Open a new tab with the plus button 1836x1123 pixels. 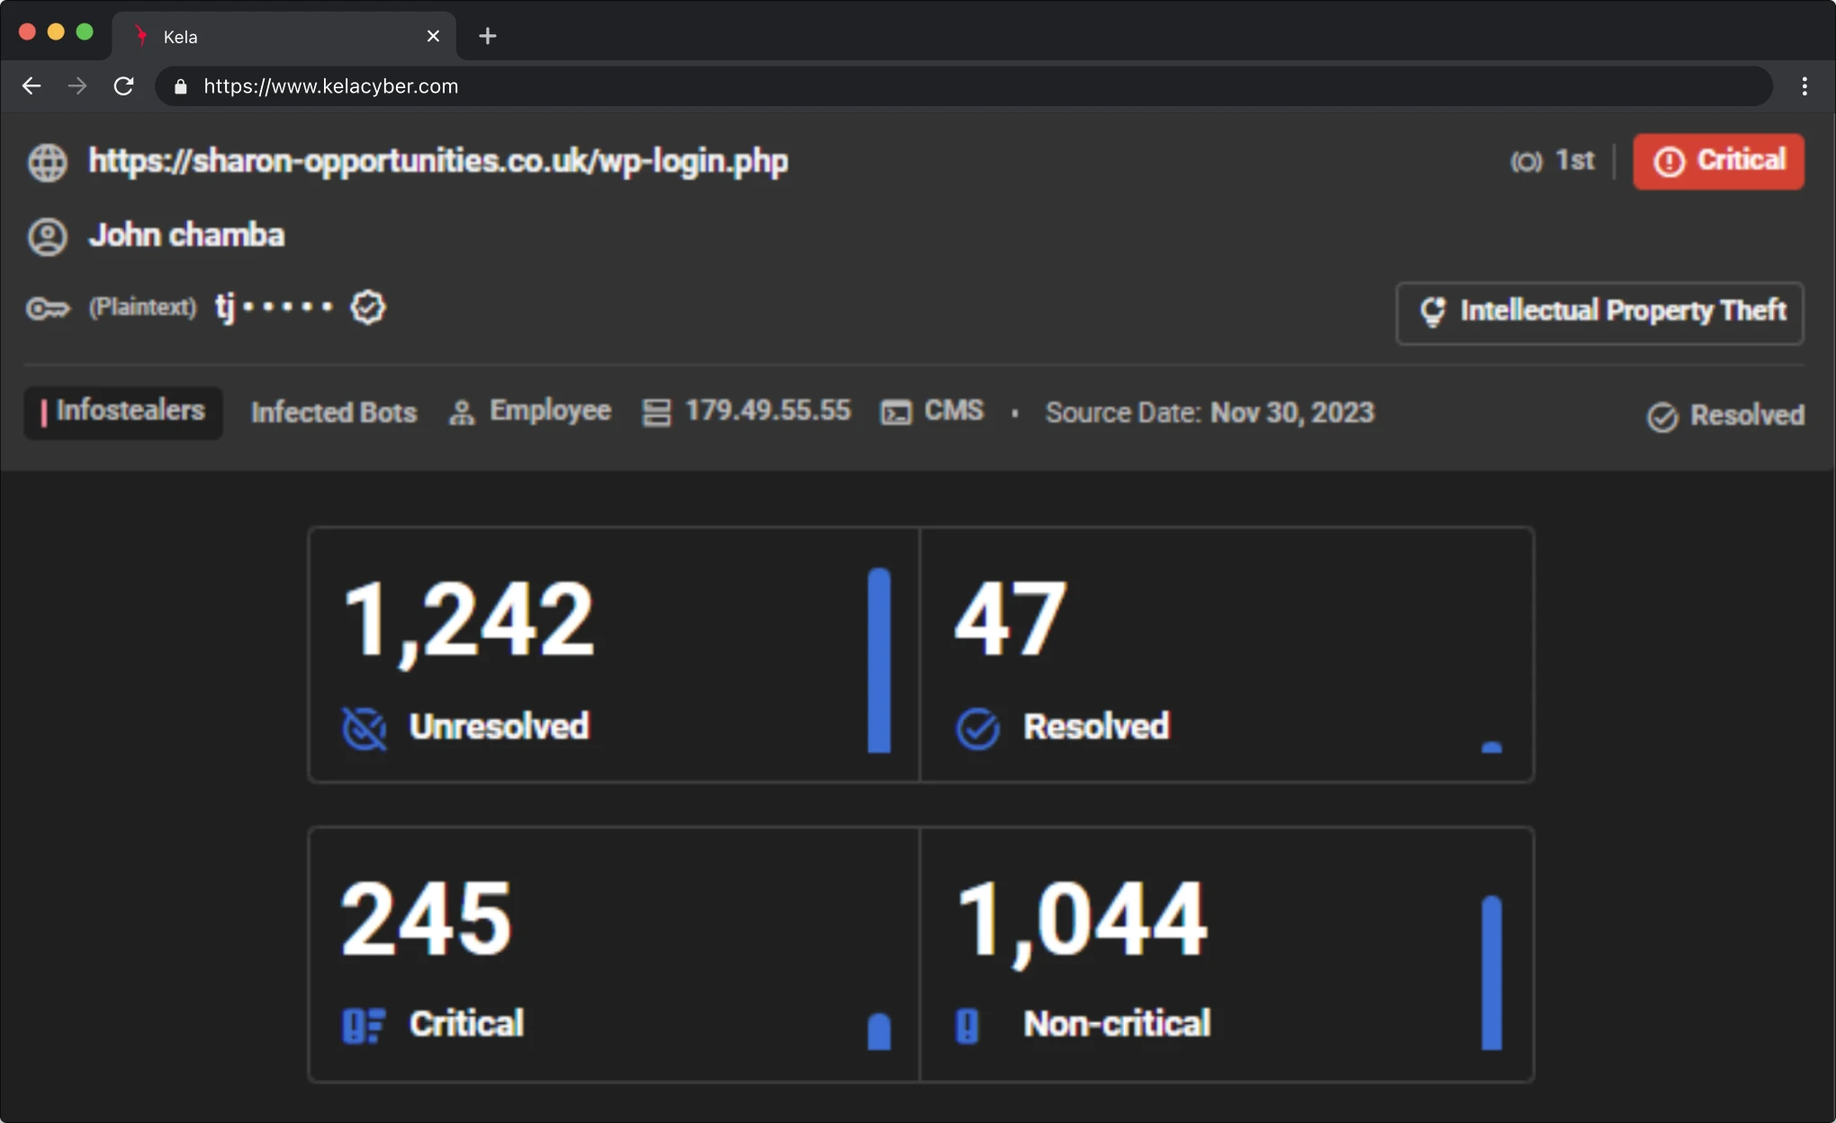(487, 36)
